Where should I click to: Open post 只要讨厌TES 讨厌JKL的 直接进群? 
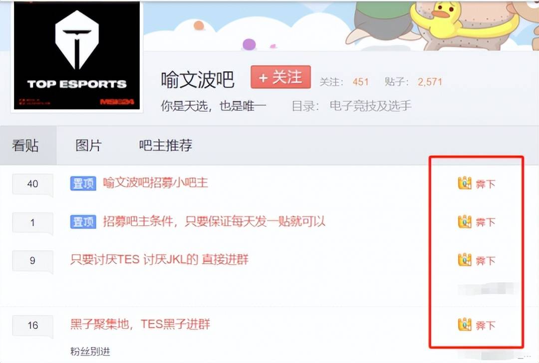(159, 259)
